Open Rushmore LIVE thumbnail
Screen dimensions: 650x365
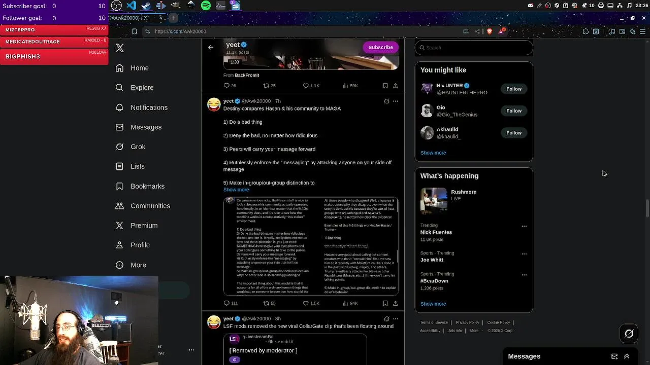pos(434,201)
